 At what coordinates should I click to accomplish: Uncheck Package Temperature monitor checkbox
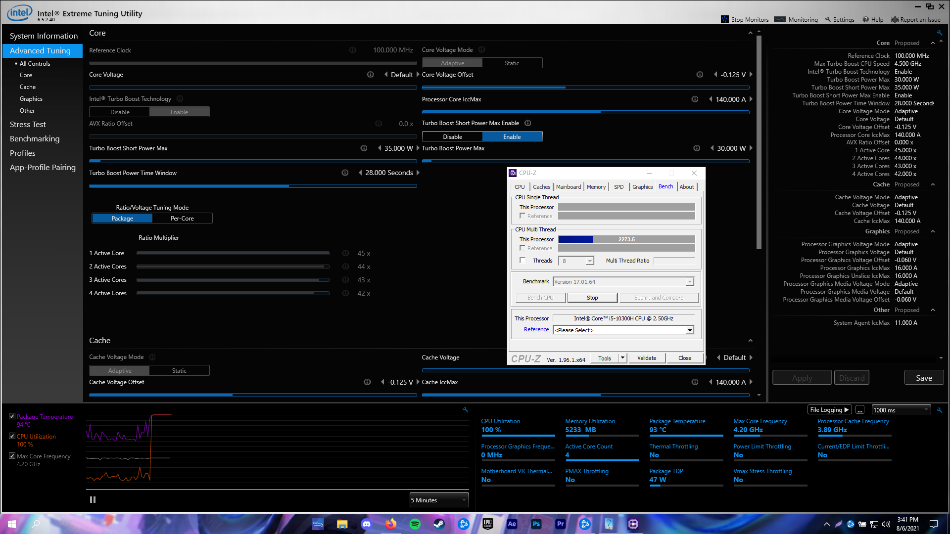pos(12,416)
